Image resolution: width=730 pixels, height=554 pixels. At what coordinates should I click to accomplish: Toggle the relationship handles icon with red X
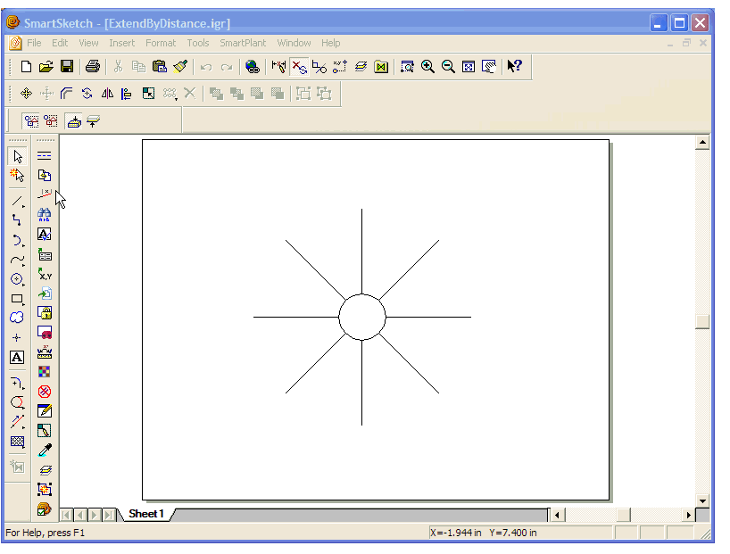[299, 67]
